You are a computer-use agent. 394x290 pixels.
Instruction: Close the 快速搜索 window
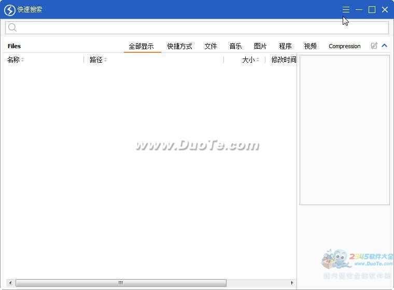[x=385, y=9]
